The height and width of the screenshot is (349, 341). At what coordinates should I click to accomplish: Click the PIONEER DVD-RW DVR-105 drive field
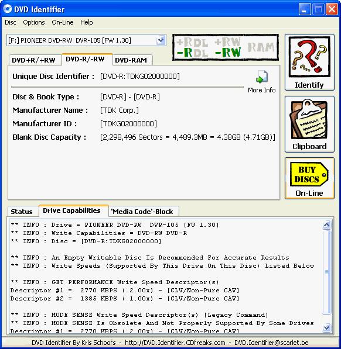[86, 40]
